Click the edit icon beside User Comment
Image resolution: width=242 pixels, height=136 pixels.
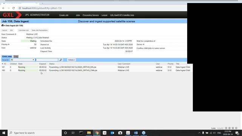click(x=16, y=34)
